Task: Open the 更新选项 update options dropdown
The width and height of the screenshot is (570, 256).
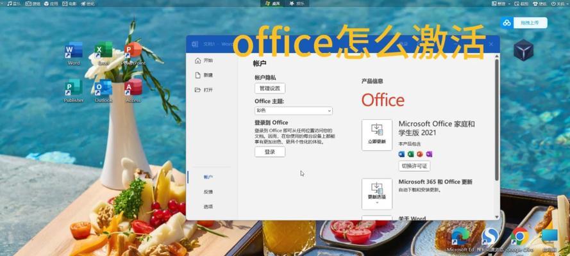Action: pos(377,194)
